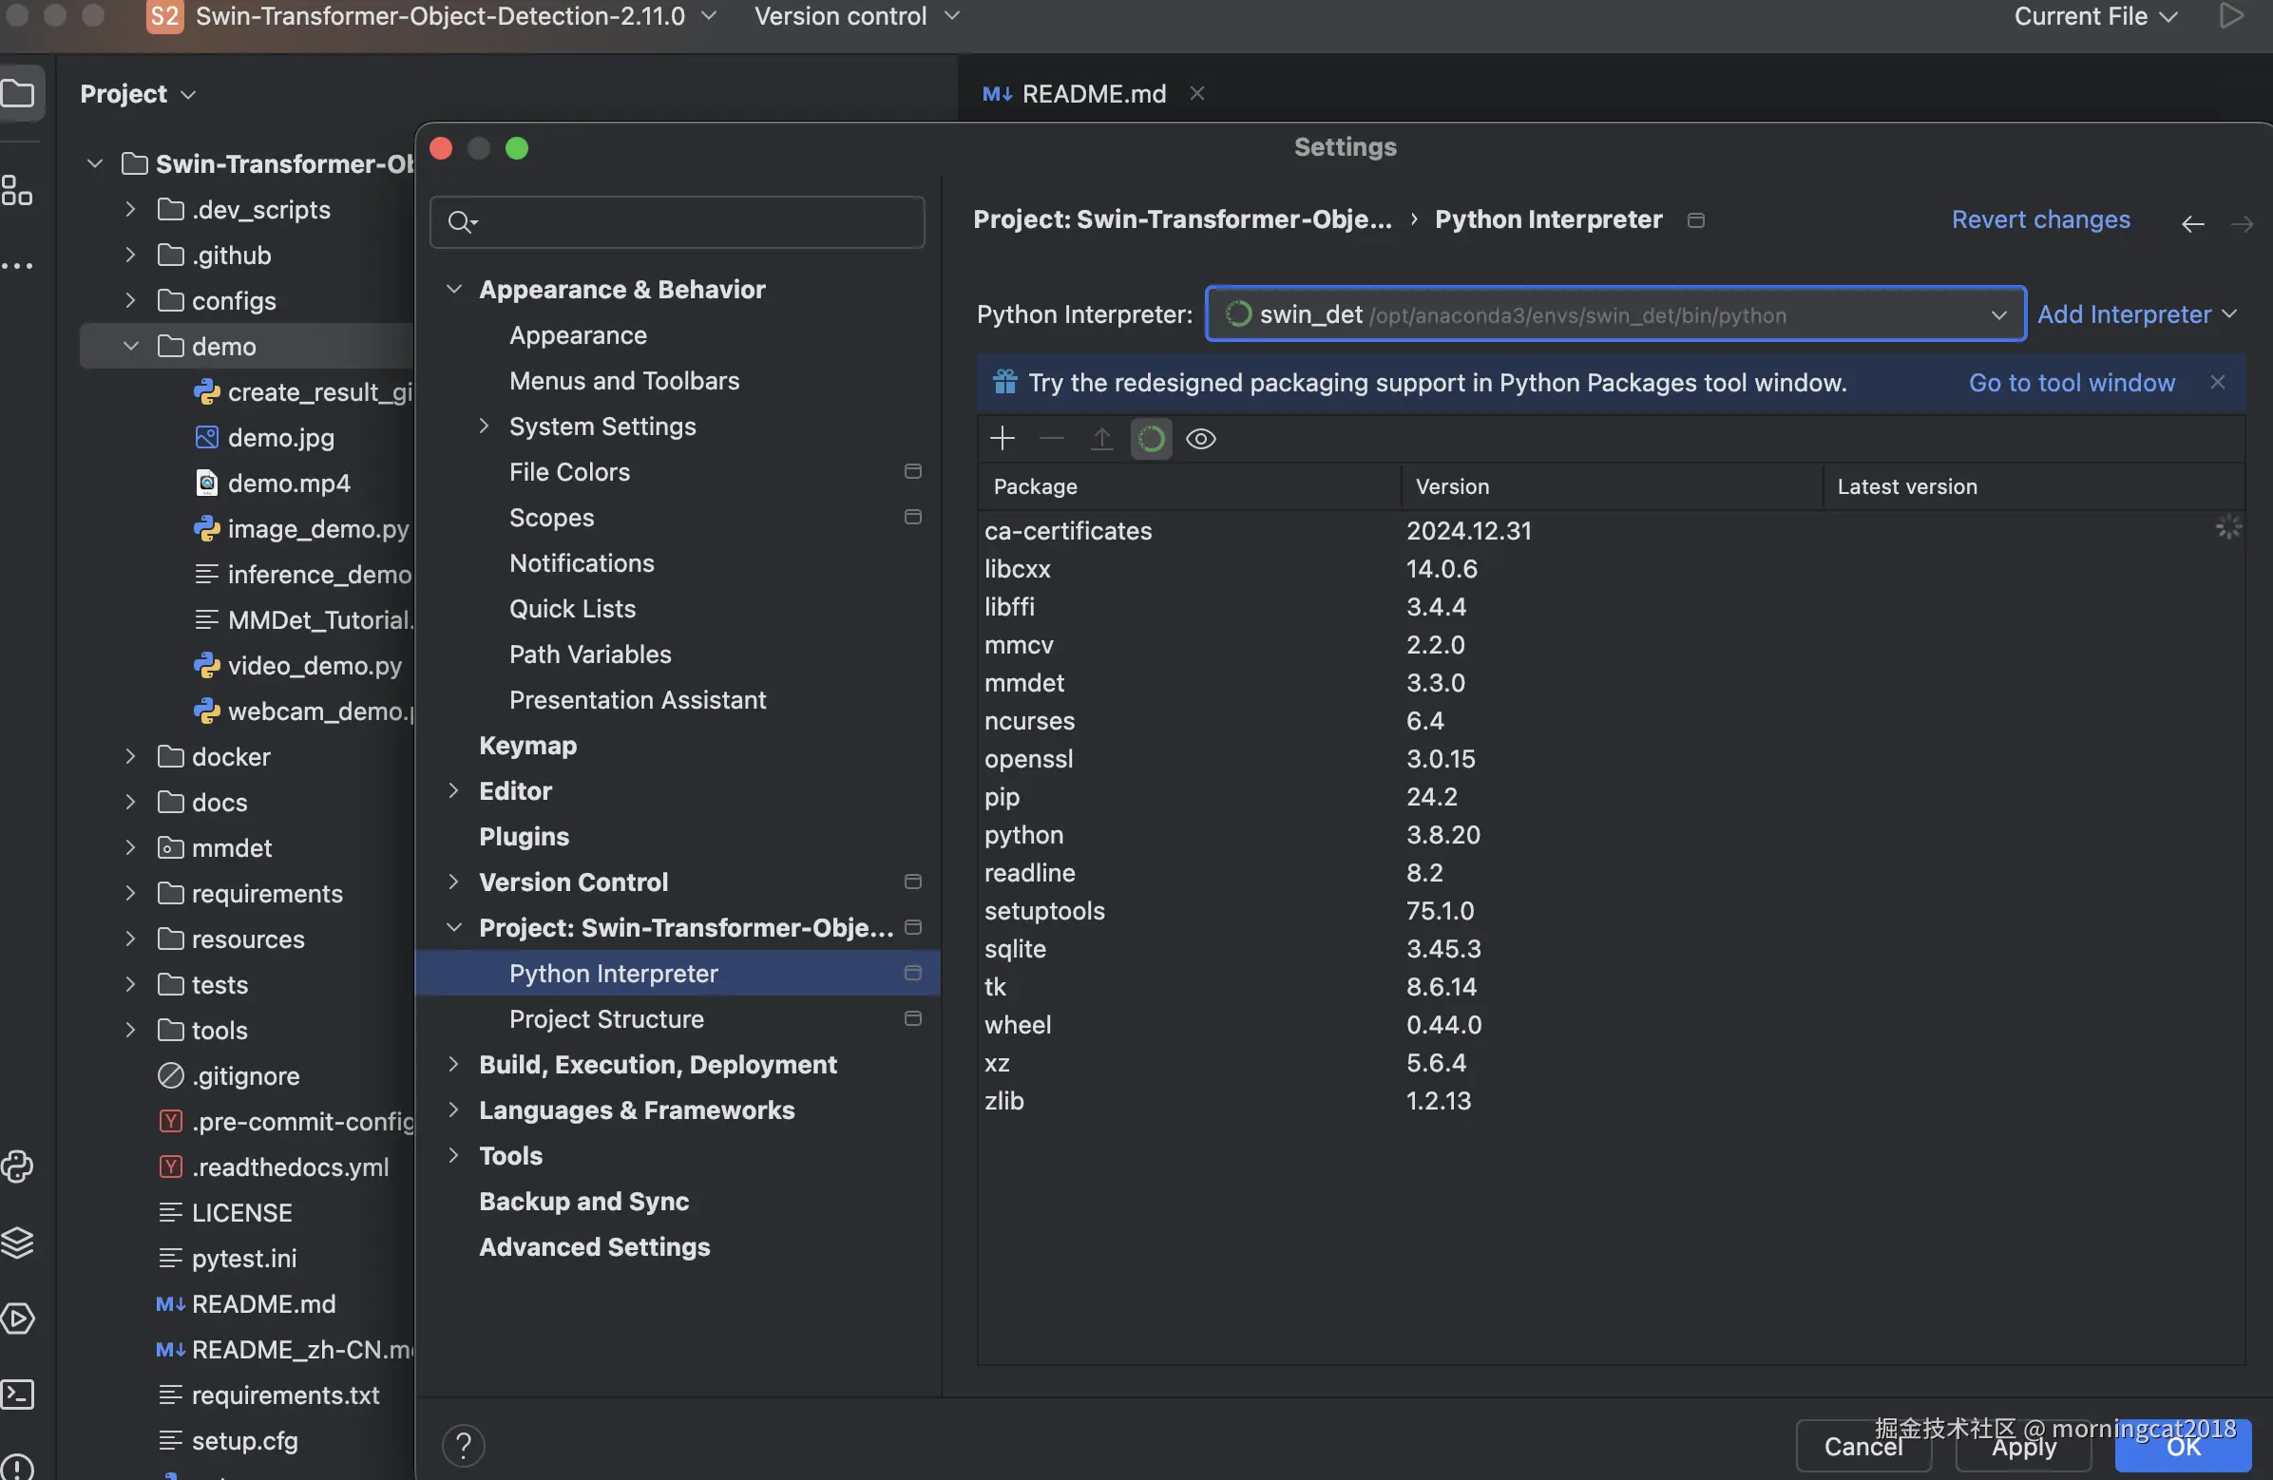Click the back navigation arrow in Settings

point(2192,222)
